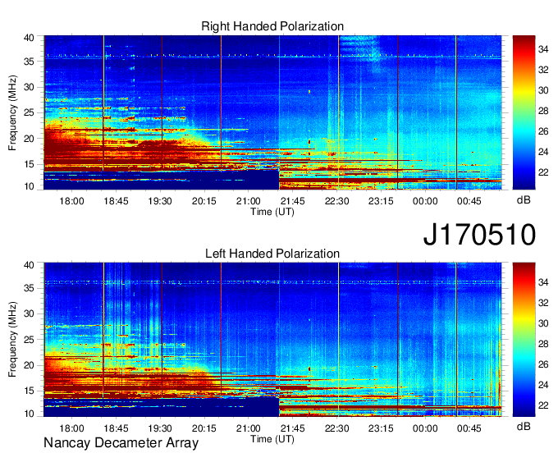558x453 pixels.
Task: Click the 22 value on the upper colorbar
Action: pyautogui.click(x=543, y=172)
